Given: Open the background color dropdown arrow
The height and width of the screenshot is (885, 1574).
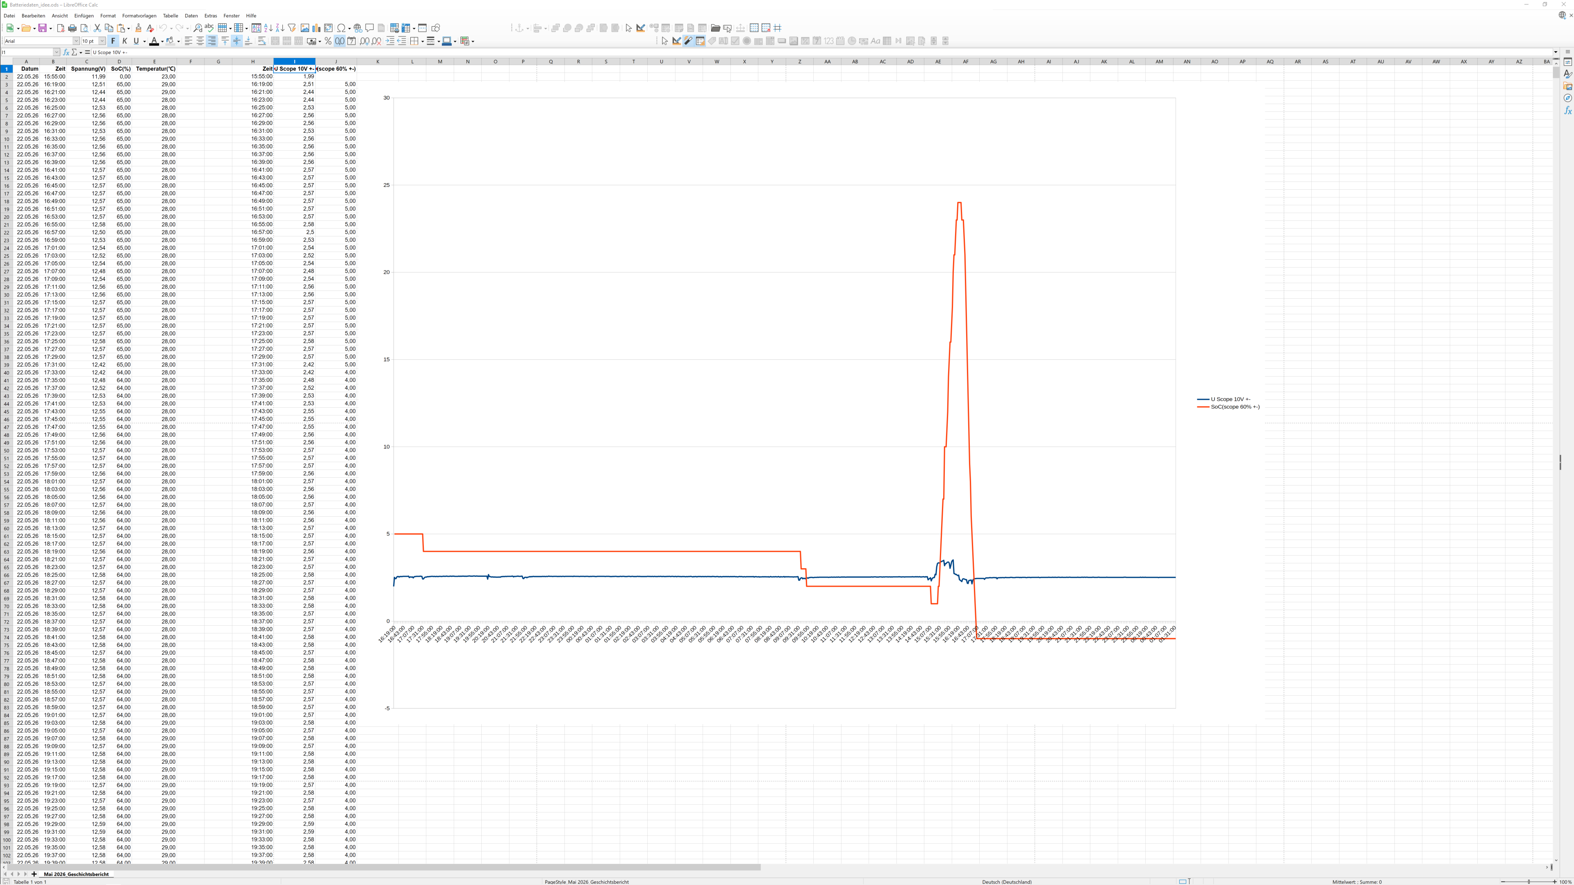Looking at the screenshot, I should pos(178,41).
